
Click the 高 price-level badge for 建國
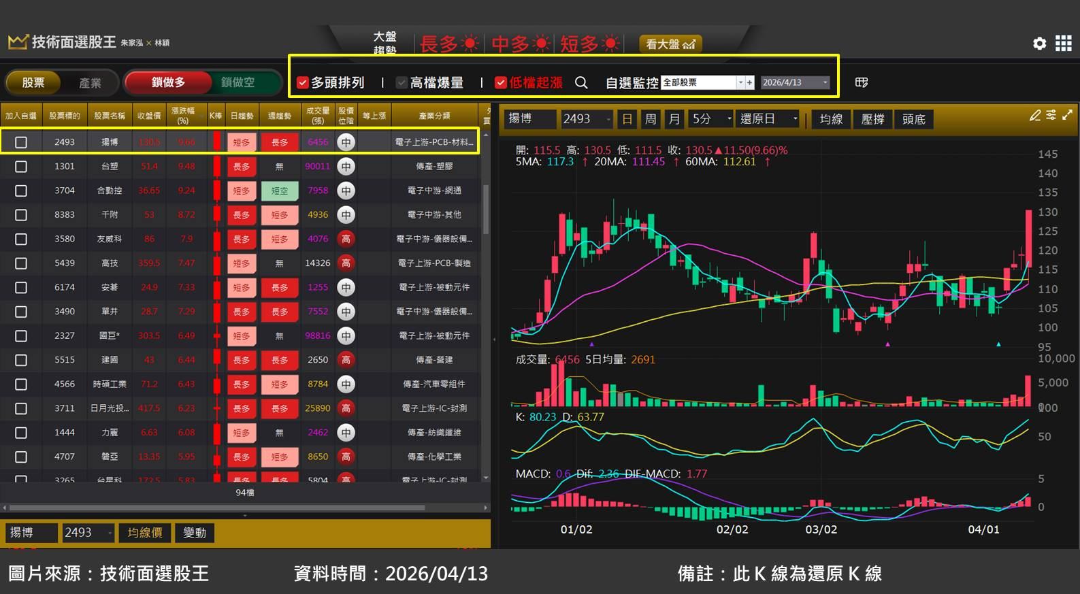click(x=346, y=360)
